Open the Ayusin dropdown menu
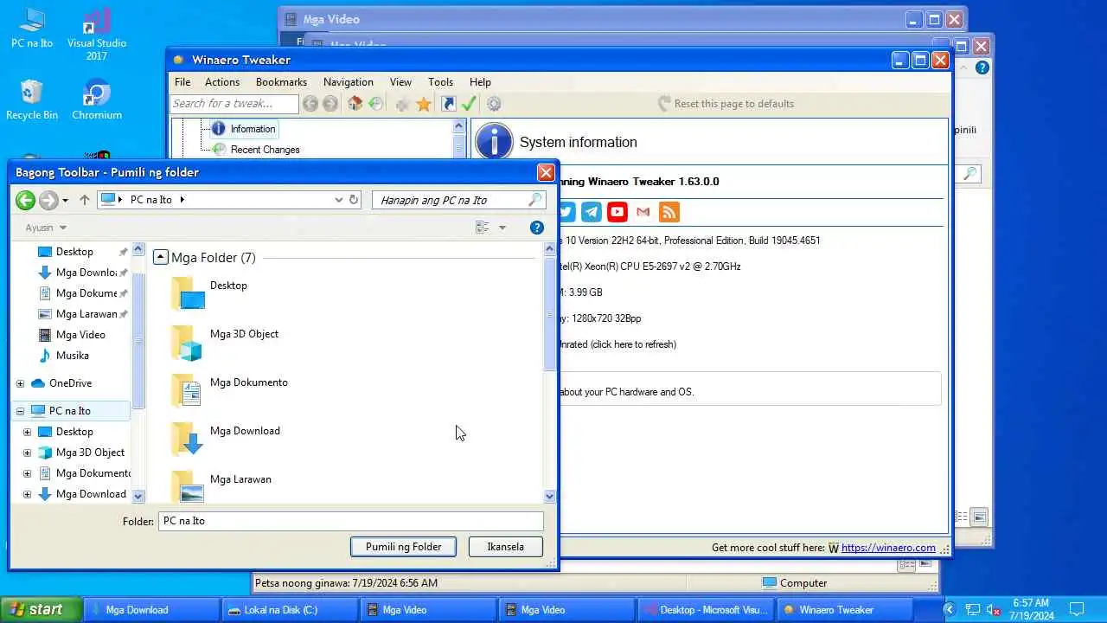This screenshot has height=623, width=1107. [x=46, y=228]
